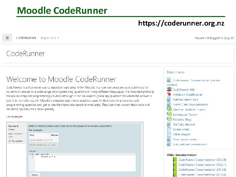Click the Developers' Forum chat icon

(x=169, y=114)
